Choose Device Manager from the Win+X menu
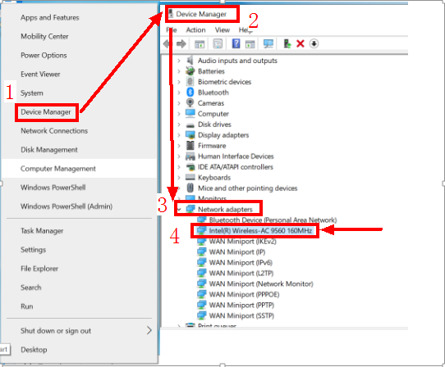This screenshot has width=445, height=367. click(46, 112)
